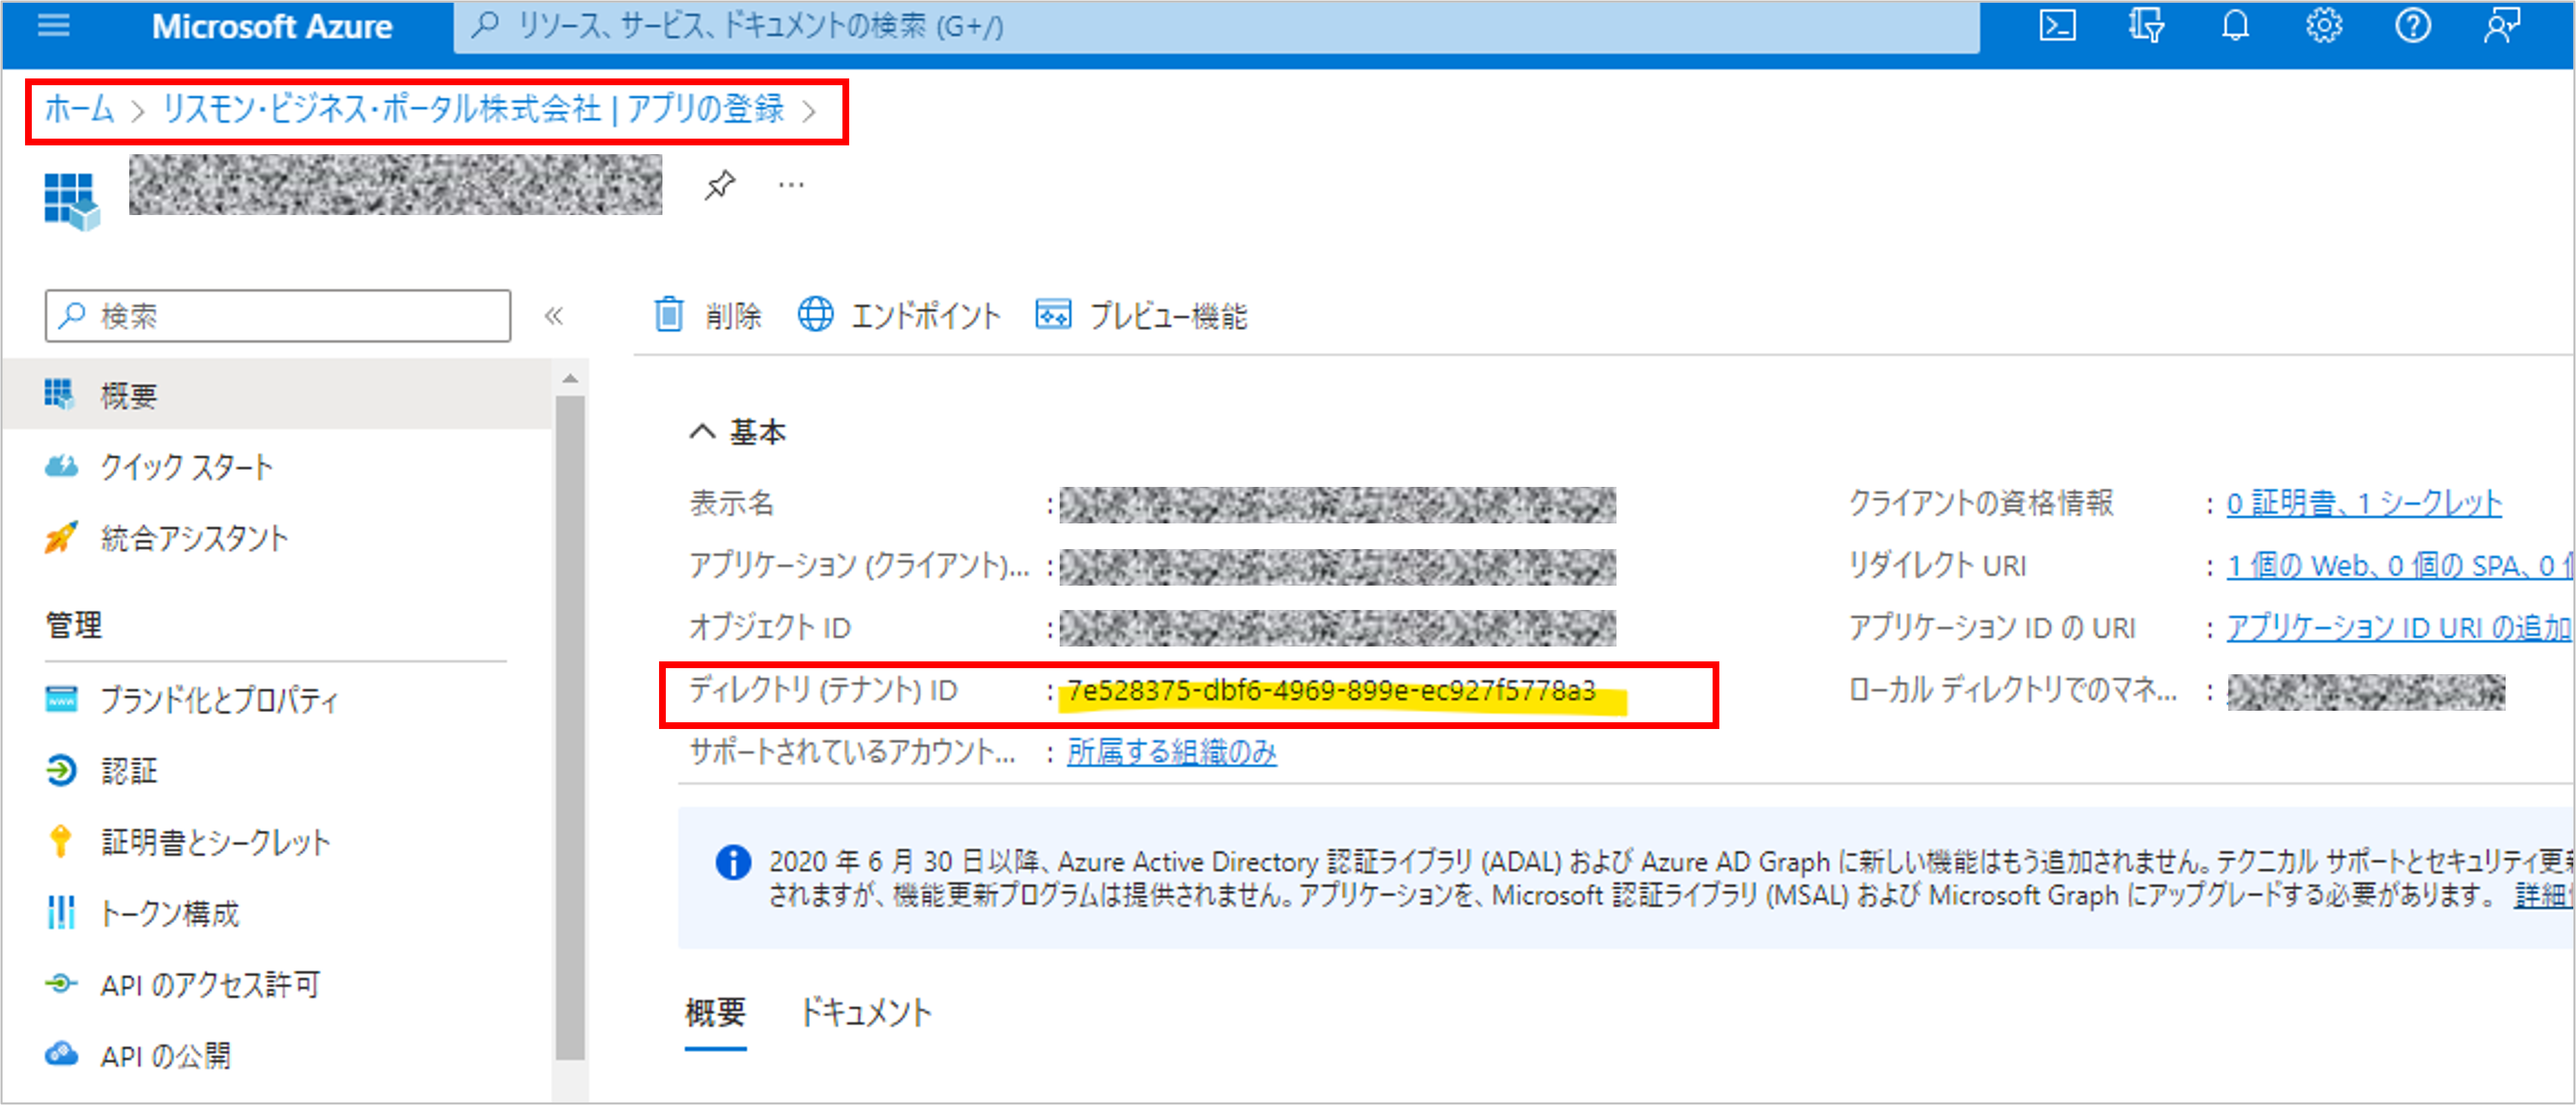Click breadcrumb chevron after アプリの登録
This screenshot has height=1105, width=2576.
coord(809,111)
